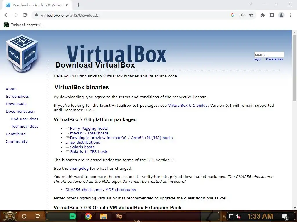Open the notification center icon

[285, 217]
